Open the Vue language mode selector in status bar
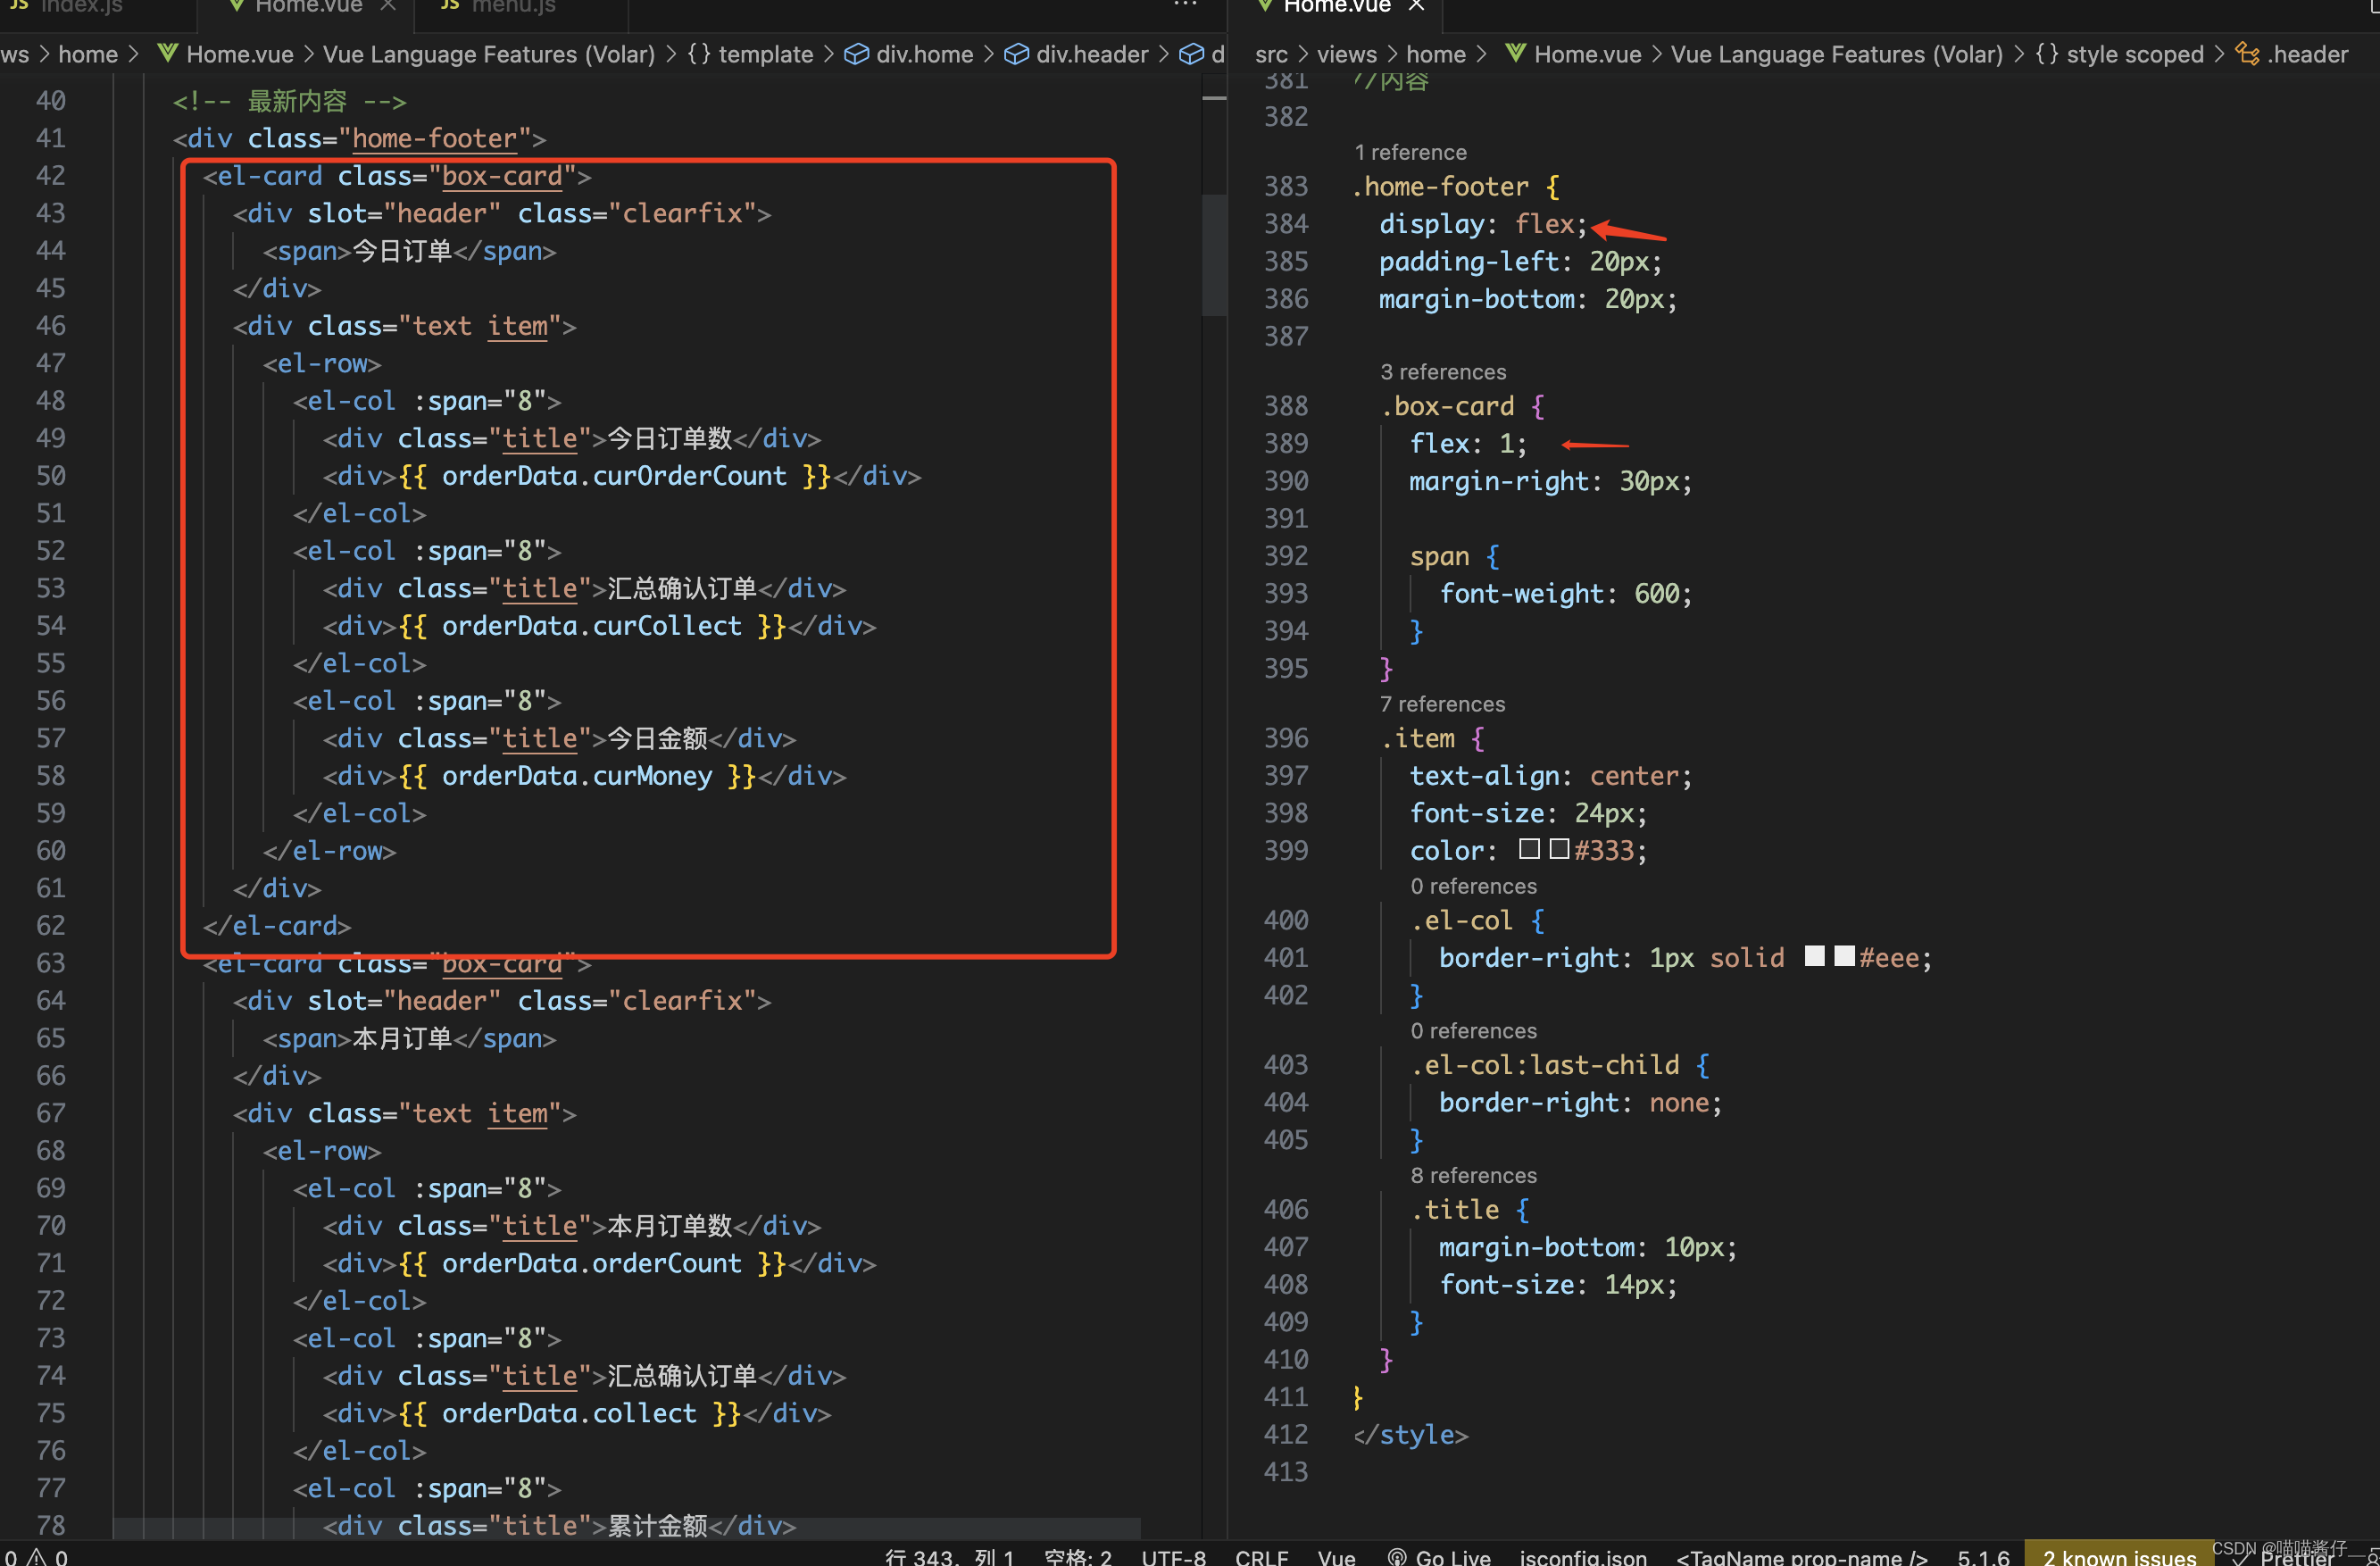The height and width of the screenshot is (1566, 2380). pyautogui.click(x=1336, y=1556)
